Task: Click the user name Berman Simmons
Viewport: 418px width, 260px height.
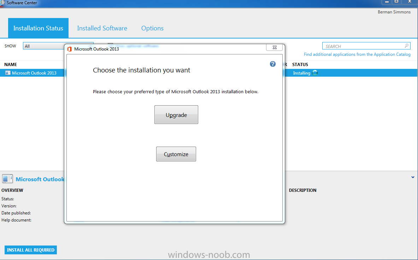Action: [394, 12]
